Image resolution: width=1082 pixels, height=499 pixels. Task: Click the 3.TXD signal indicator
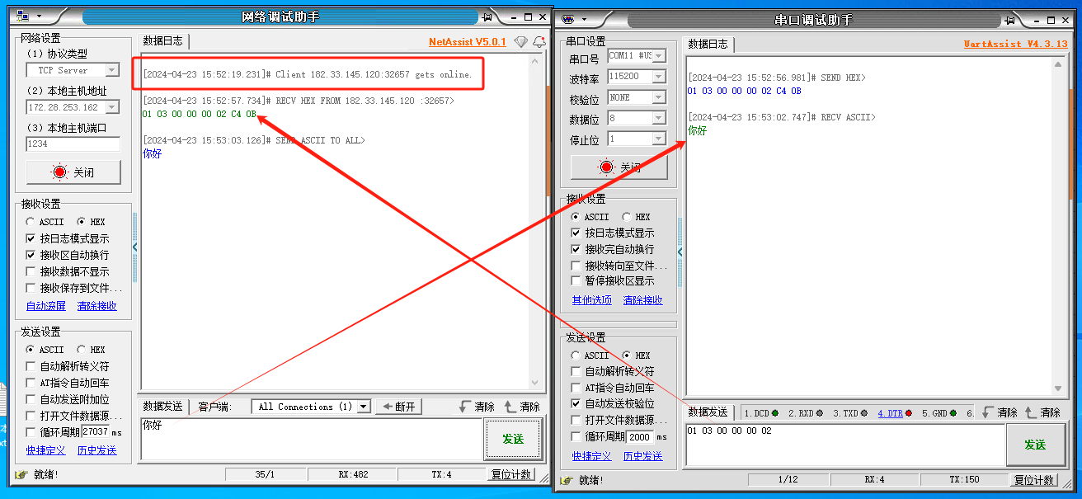[x=863, y=413]
